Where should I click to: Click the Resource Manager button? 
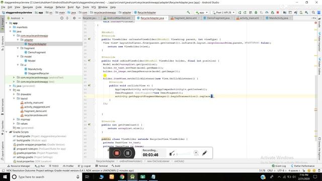pyautogui.click(x=19, y=166)
